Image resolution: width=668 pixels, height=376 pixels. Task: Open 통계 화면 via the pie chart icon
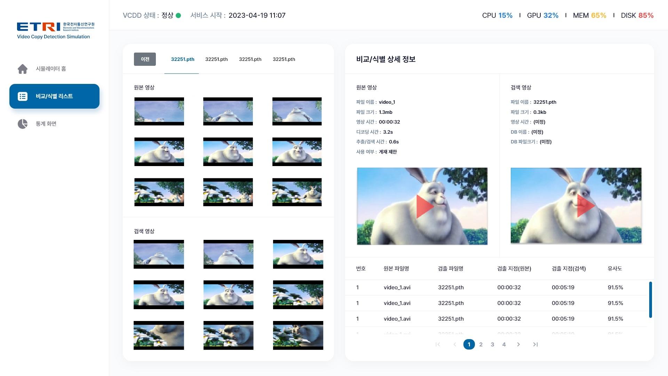22,124
